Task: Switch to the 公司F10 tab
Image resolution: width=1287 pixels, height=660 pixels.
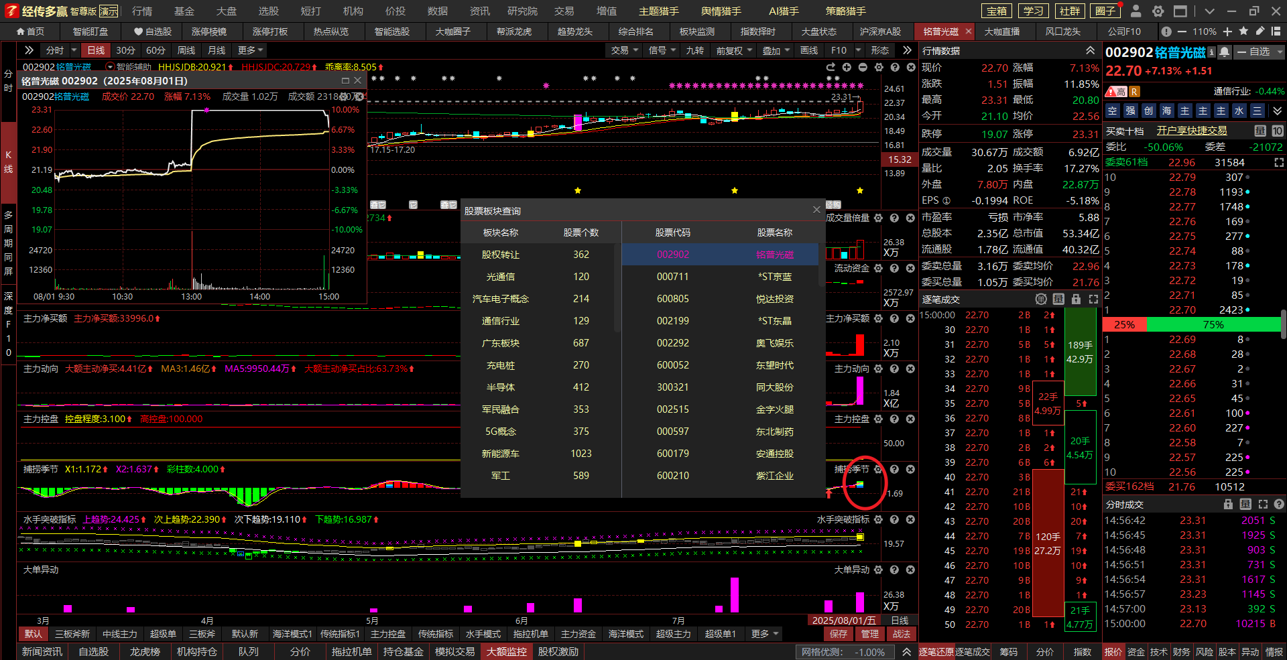Action: (x=1124, y=31)
